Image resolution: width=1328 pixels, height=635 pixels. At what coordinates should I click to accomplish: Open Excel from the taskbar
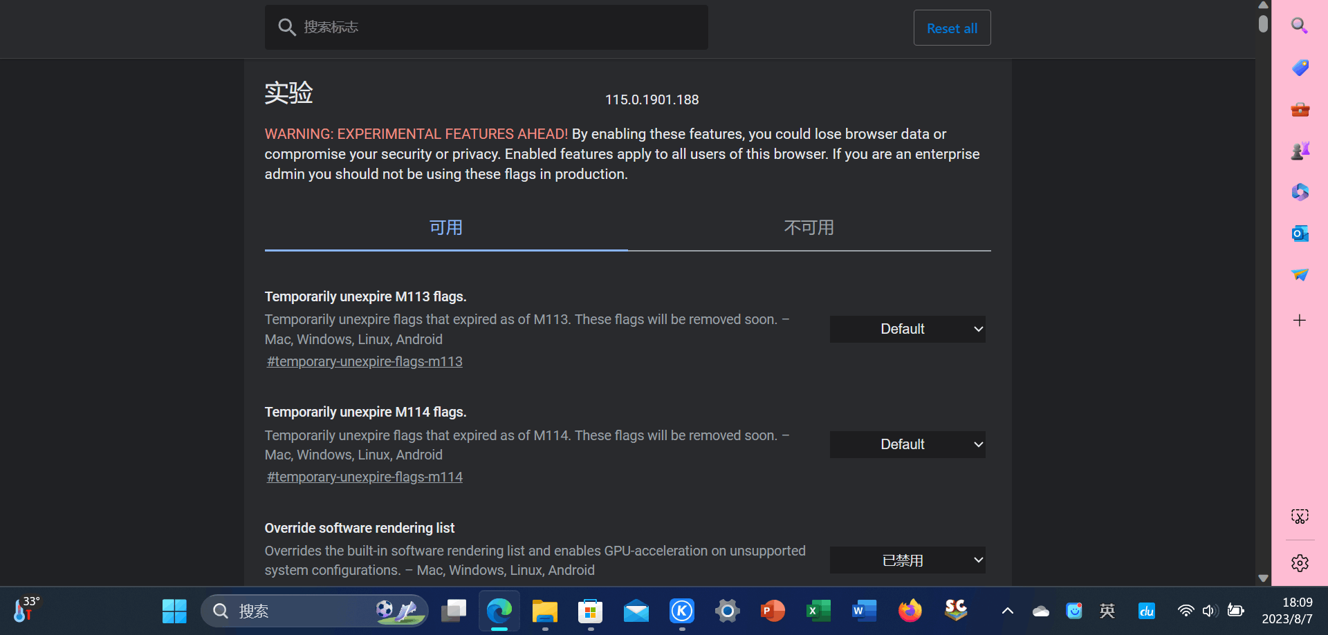(x=818, y=611)
